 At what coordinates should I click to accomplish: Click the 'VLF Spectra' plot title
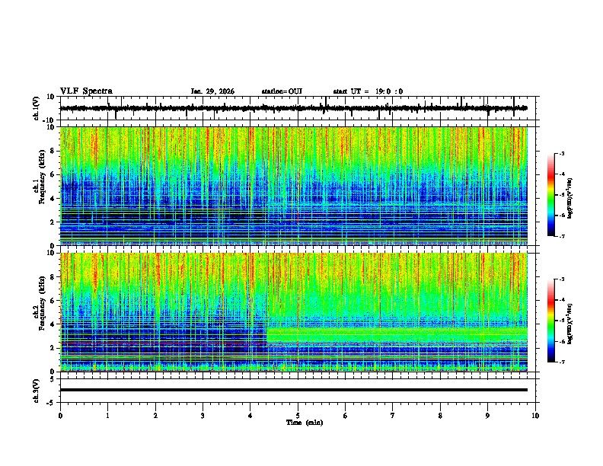tap(86, 91)
